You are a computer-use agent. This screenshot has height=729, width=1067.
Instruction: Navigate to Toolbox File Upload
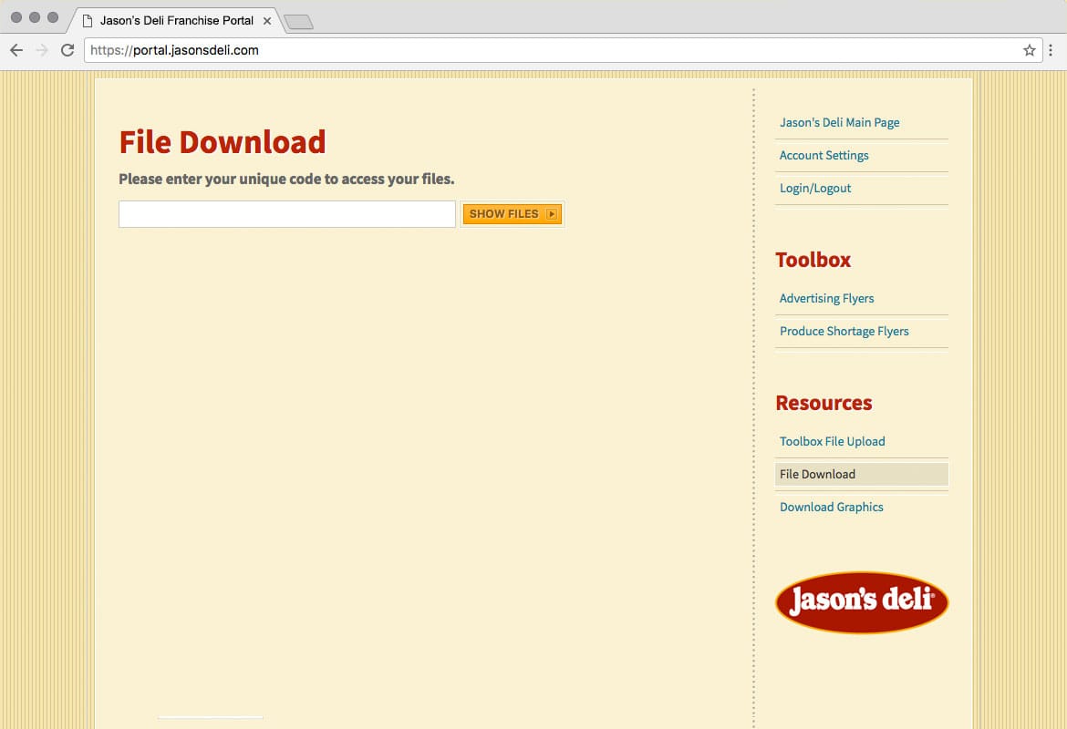coord(832,441)
